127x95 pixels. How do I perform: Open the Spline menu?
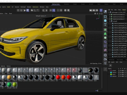pos(4,7)
